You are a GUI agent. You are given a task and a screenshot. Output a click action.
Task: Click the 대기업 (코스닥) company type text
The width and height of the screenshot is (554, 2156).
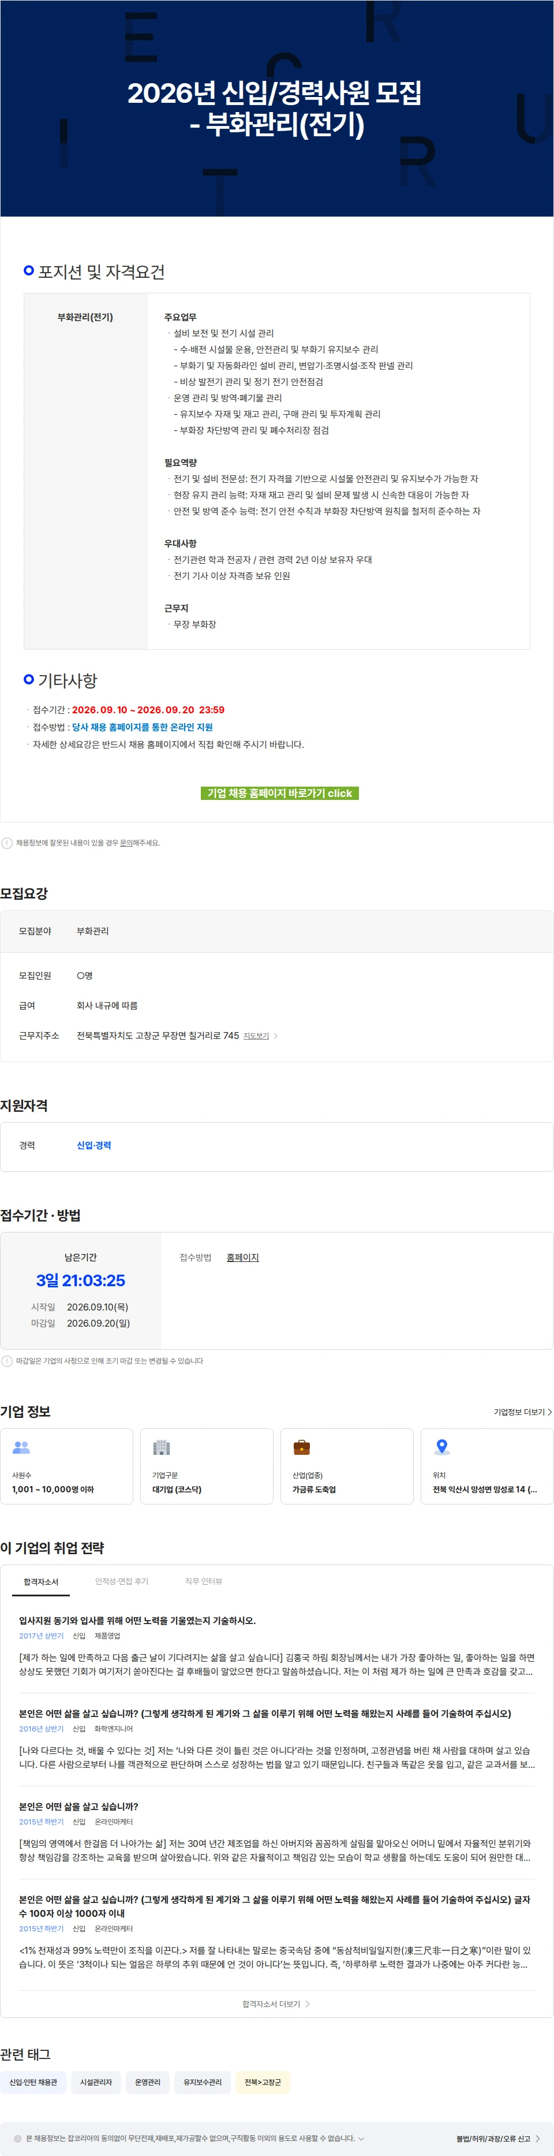pos(177,1490)
